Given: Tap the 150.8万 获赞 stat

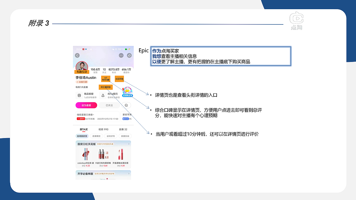Looking at the screenshot, I should point(95,71).
